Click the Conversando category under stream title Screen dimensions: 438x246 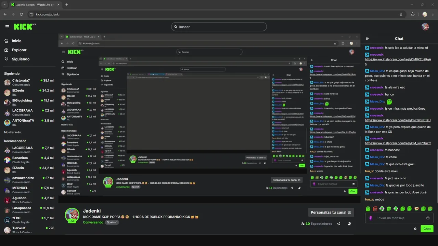click(x=93, y=222)
